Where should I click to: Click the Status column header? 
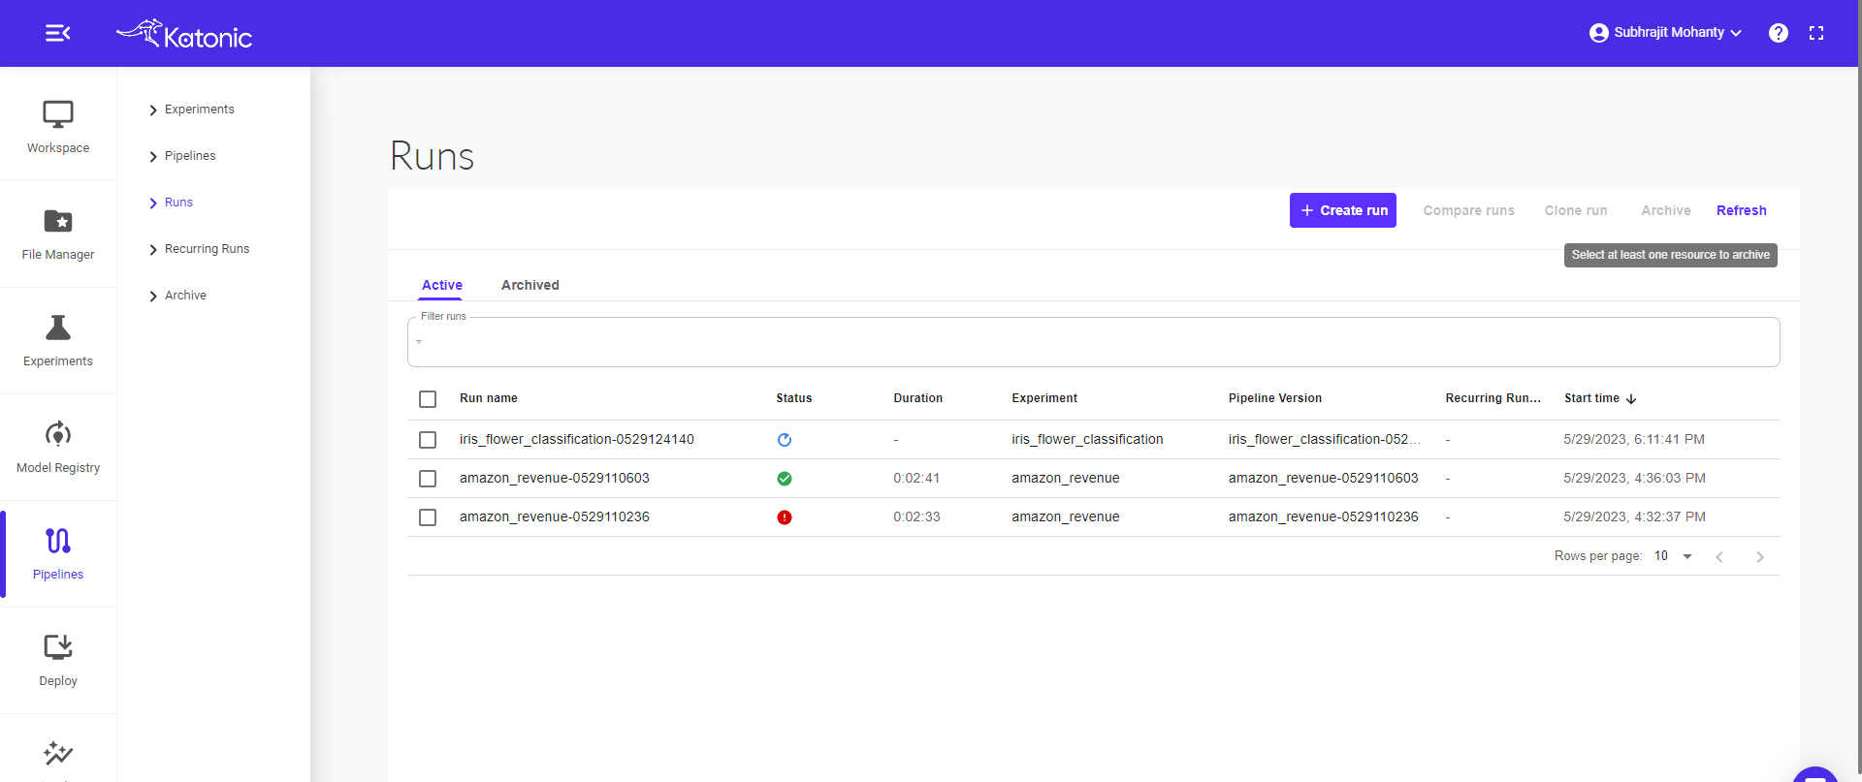click(794, 398)
